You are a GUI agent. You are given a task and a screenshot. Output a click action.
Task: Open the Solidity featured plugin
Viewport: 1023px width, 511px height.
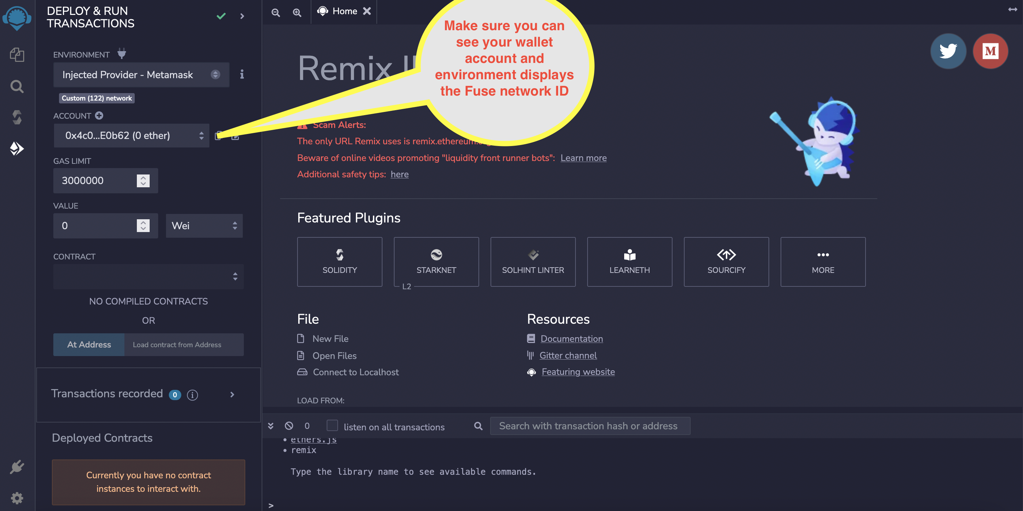coord(339,262)
